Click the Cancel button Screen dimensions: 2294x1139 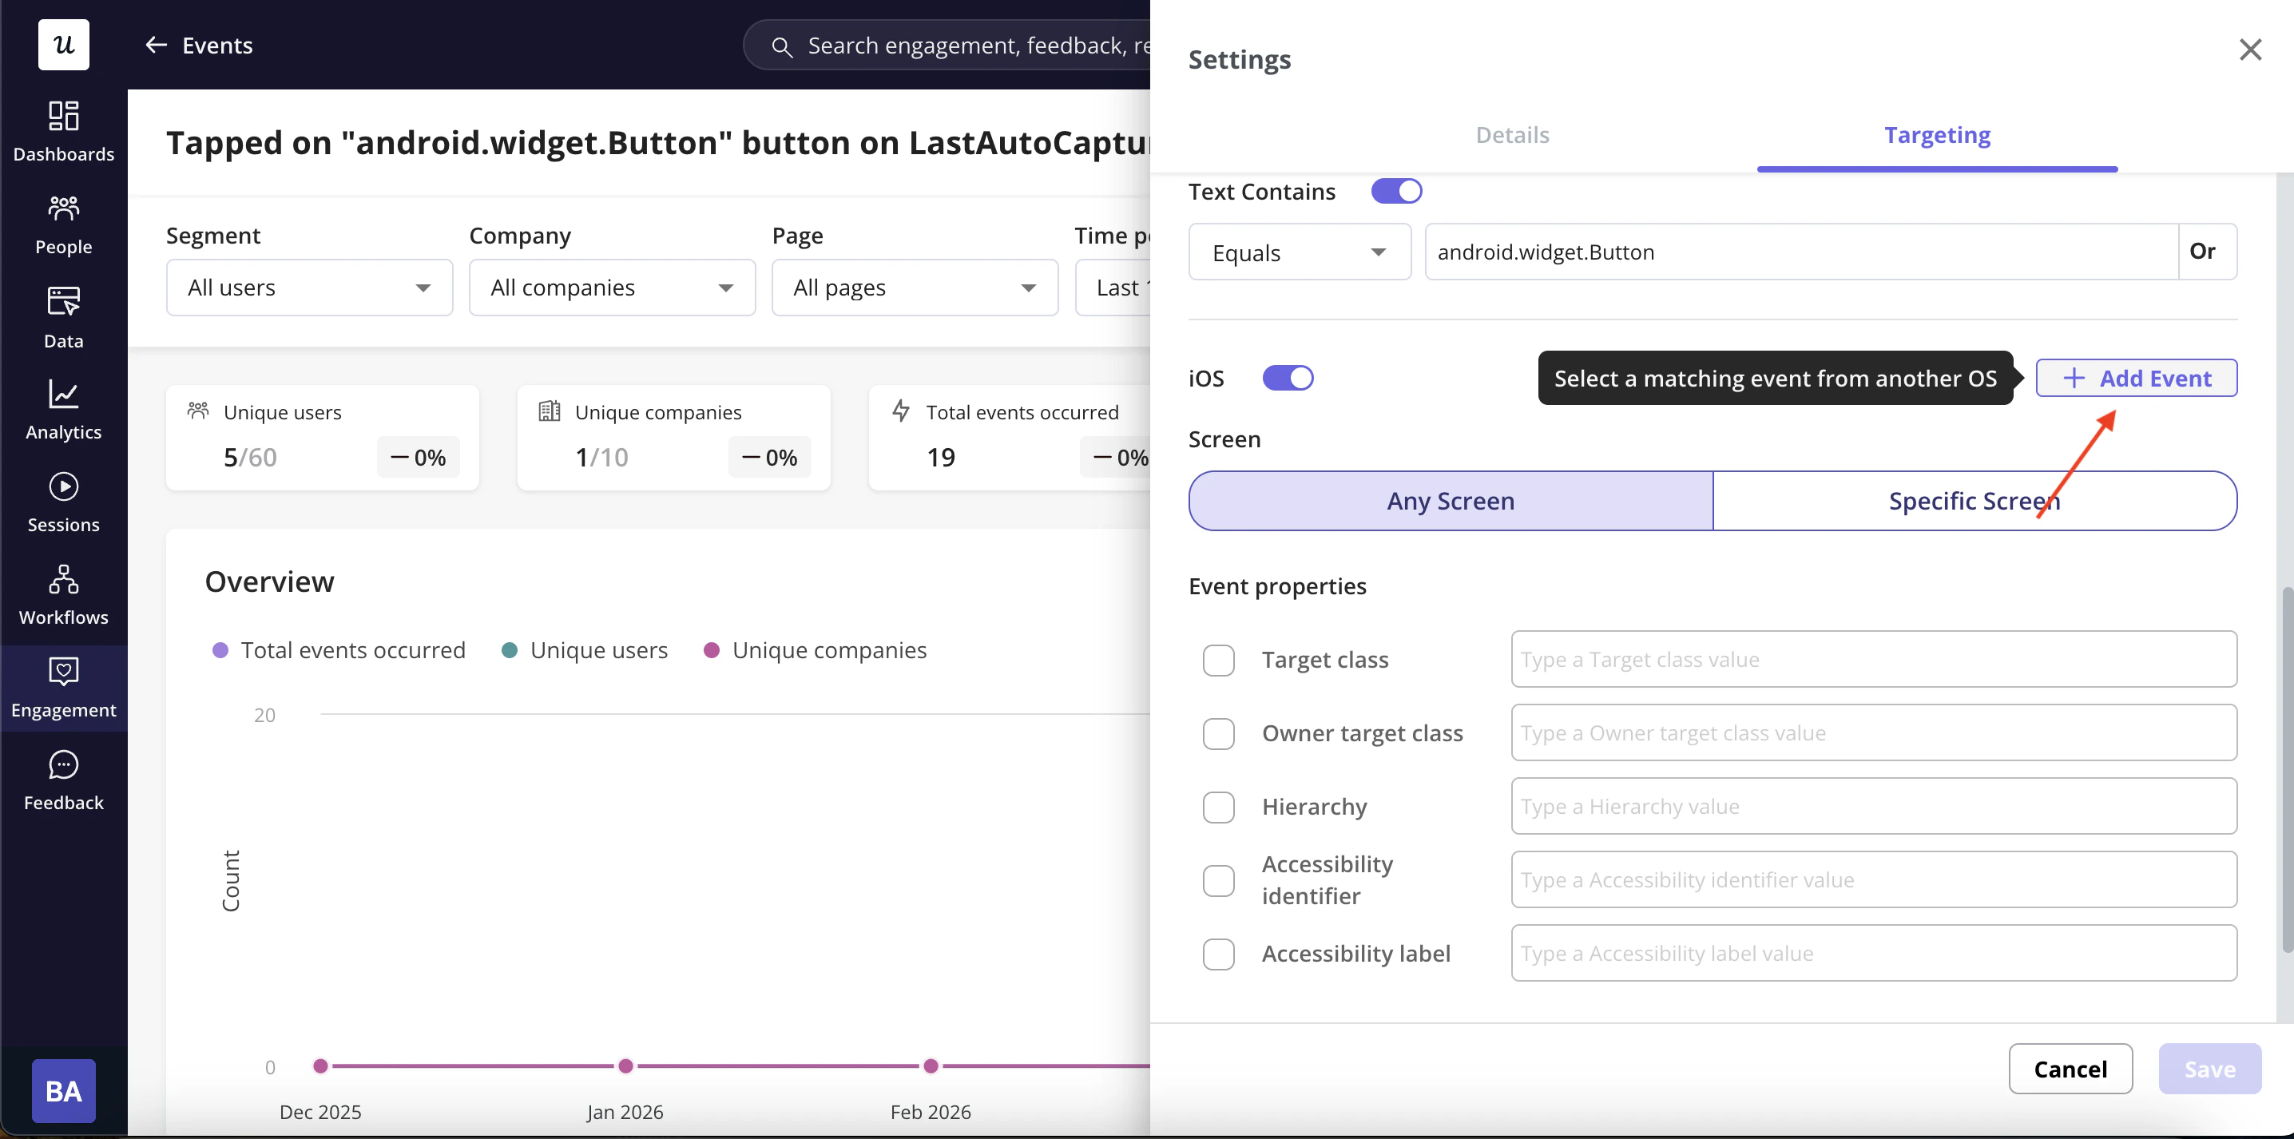2070,1069
